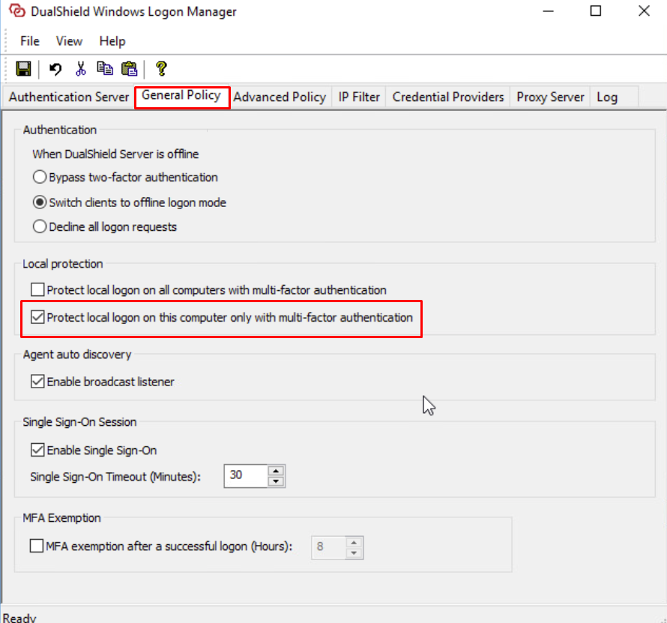
Task: Open the Help menu
Action: 112,41
